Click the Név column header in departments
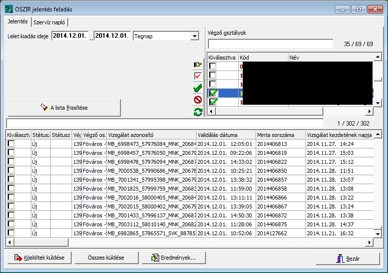Image resolution: width=388 pixels, height=273 pixels. [x=331, y=58]
